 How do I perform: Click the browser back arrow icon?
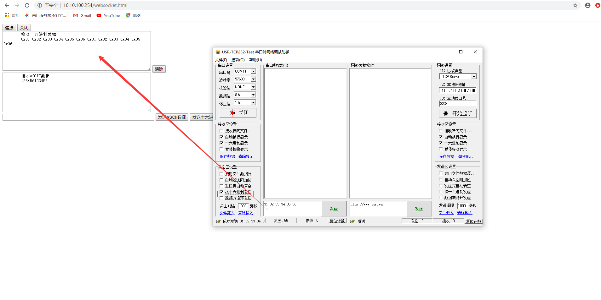[x=7, y=5]
